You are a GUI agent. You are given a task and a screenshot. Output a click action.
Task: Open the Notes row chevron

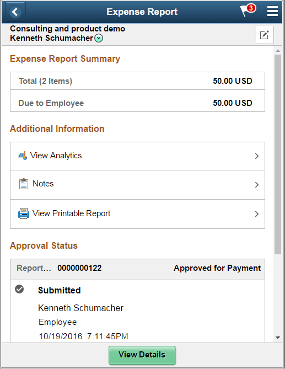coord(257,185)
